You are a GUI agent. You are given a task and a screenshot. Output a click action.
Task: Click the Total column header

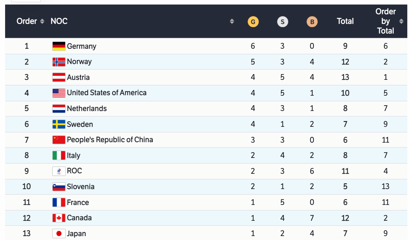(345, 21)
